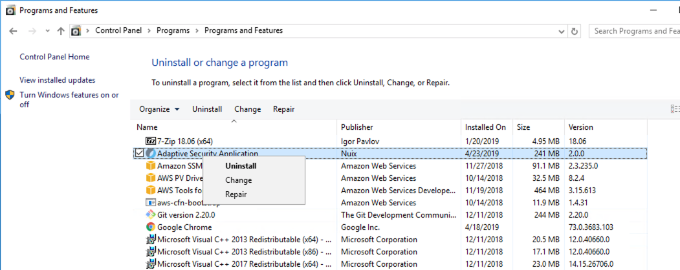This screenshot has width=680, height=270.
Task: Choose Repair from the context menu
Action: [x=236, y=194]
